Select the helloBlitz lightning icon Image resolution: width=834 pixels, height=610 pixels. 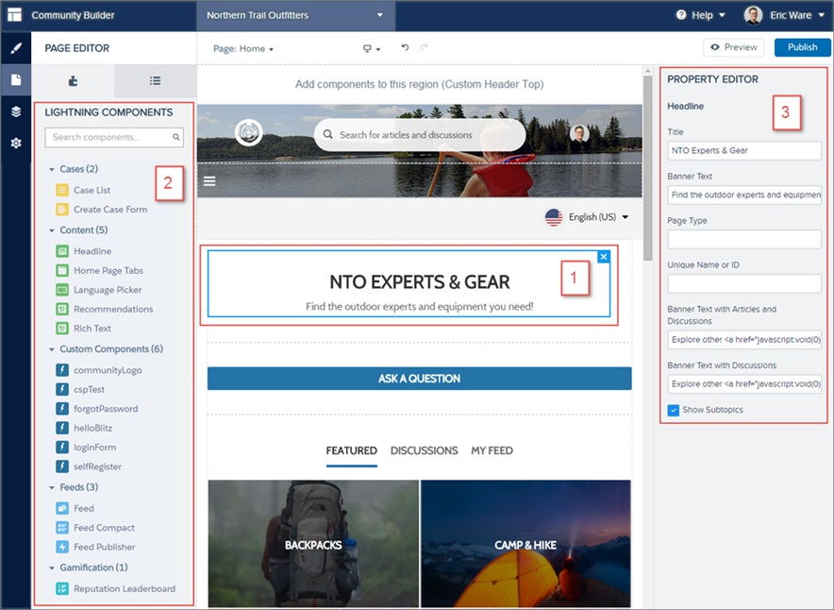click(62, 428)
